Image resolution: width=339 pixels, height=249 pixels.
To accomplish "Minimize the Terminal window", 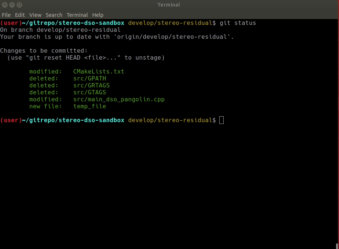I will tap(12, 4).
